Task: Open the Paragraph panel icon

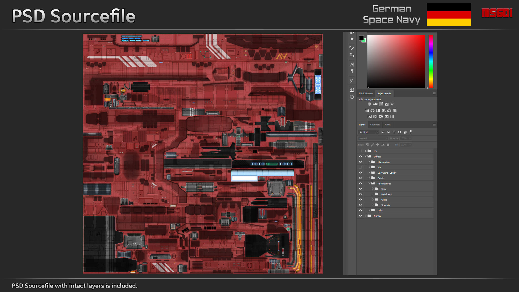Action: coord(352,71)
